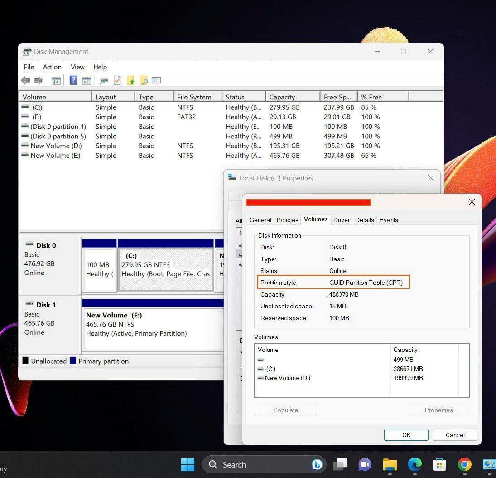Toggle the Show/Hide Console Tree toolbar icon
The image size is (496, 478).
(56, 80)
